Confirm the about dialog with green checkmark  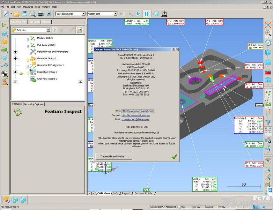174,156
